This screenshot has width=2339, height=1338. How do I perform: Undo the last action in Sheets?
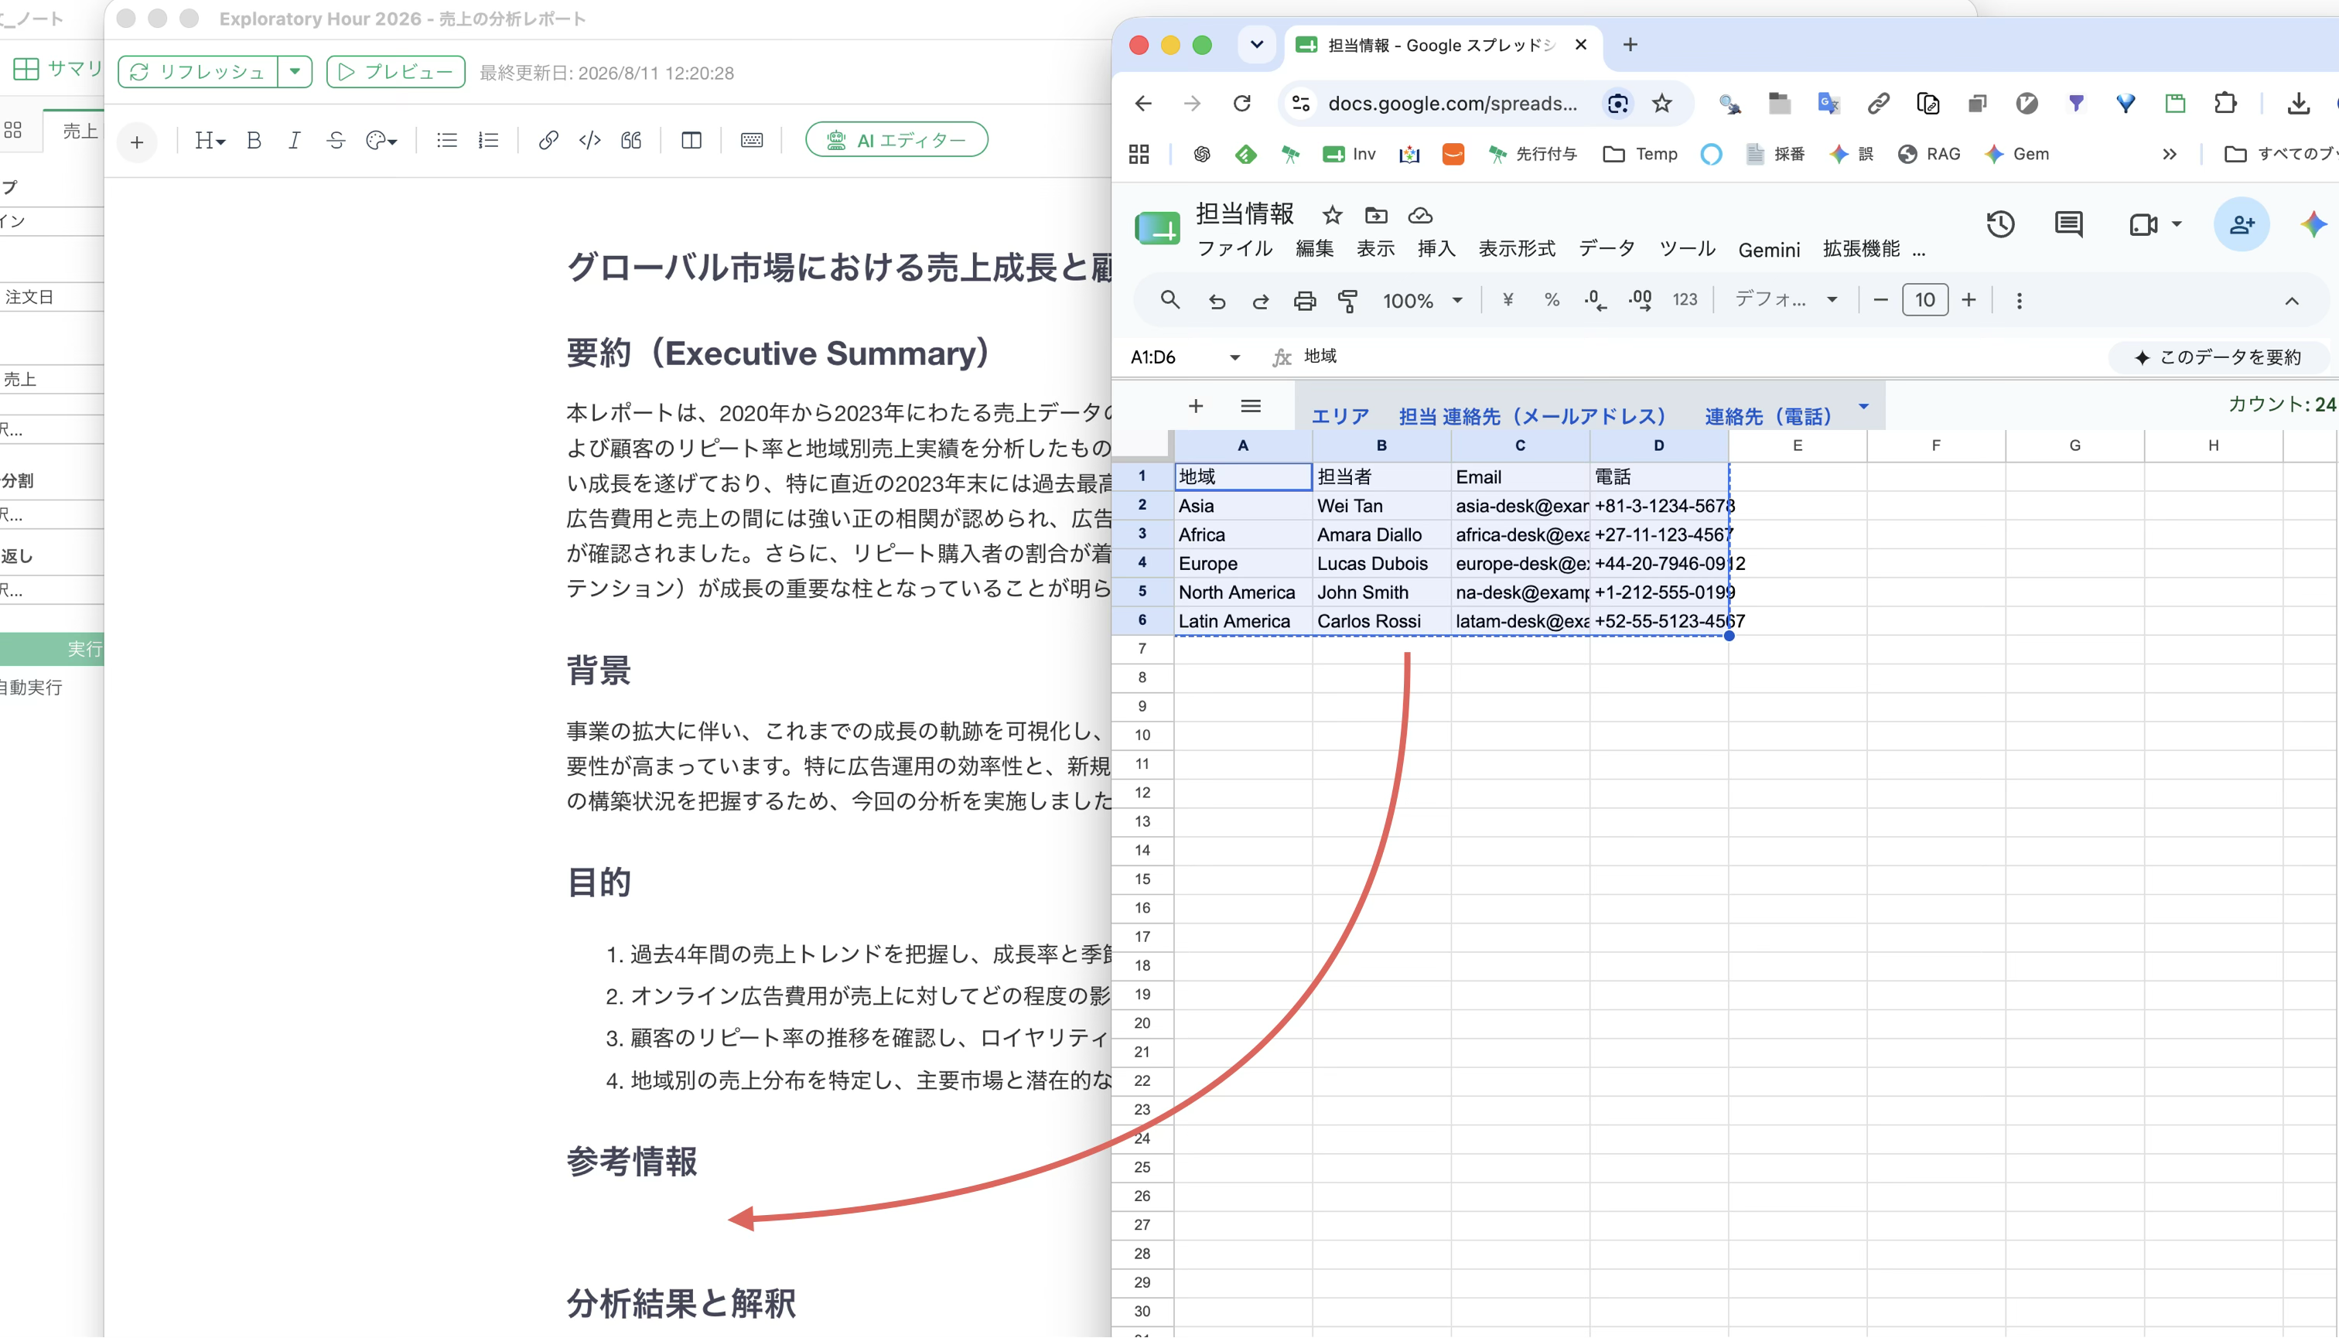1216,301
